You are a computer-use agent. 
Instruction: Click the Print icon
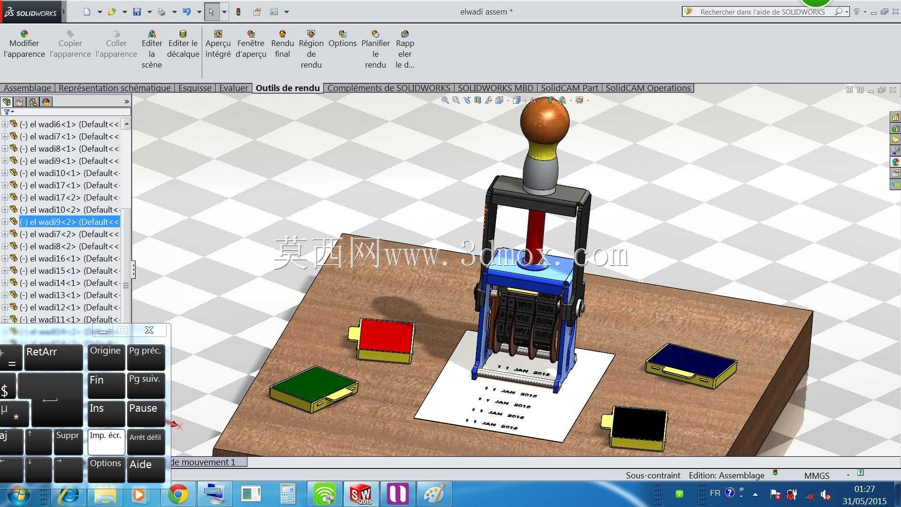pyautogui.click(x=162, y=12)
